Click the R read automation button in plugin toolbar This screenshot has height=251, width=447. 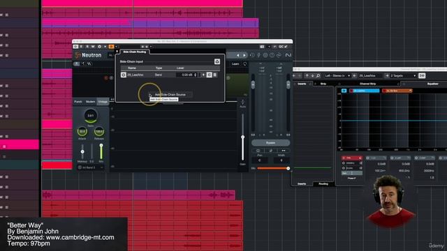pyautogui.click(x=87, y=47)
